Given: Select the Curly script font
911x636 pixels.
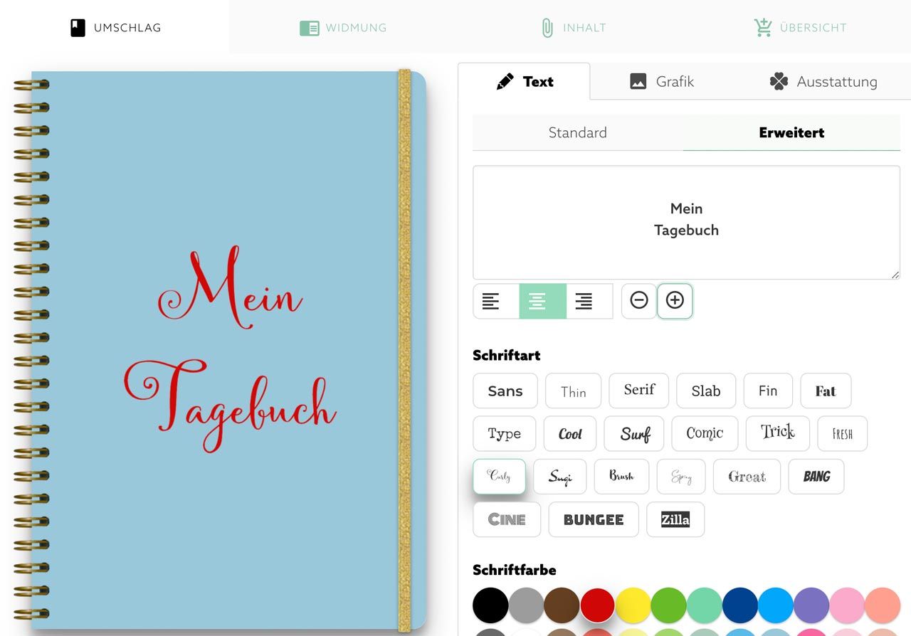Looking at the screenshot, I should [500, 476].
